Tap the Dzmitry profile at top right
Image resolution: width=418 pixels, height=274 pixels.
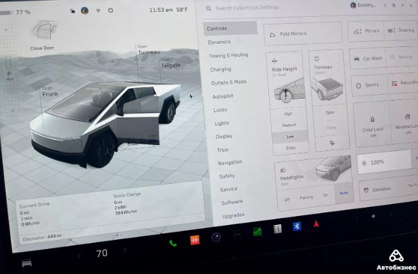point(363,5)
